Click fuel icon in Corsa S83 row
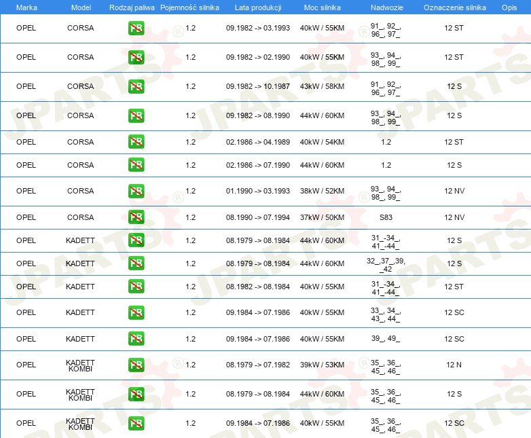The width and height of the screenshot is (531, 438). [136, 217]
